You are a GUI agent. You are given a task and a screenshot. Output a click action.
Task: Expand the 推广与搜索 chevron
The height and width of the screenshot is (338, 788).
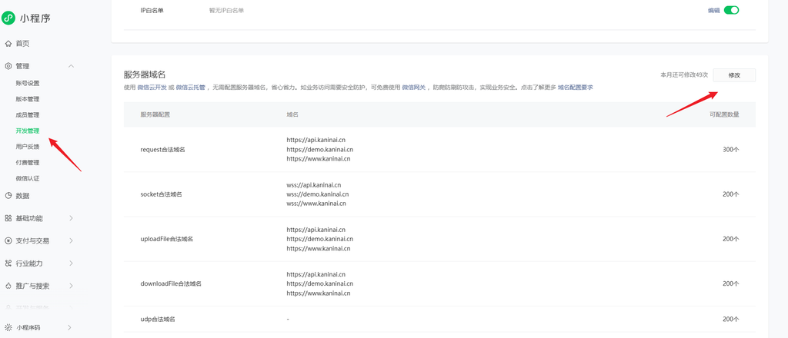coord(71,286)
